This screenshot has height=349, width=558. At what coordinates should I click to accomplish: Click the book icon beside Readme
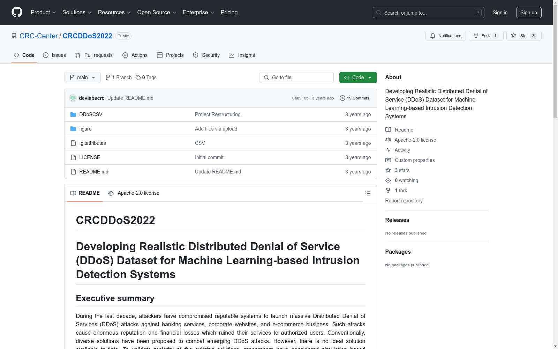[x=388, y=130]
